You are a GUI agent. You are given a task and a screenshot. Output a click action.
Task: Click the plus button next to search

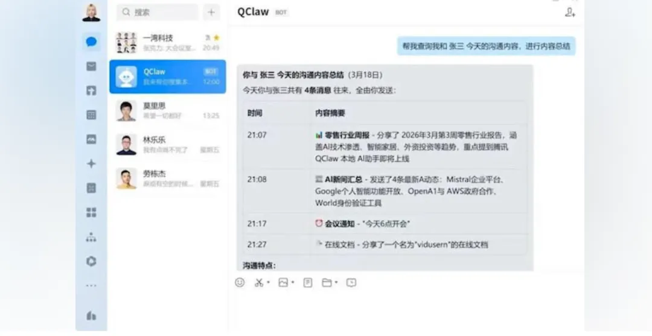point(211,12)
